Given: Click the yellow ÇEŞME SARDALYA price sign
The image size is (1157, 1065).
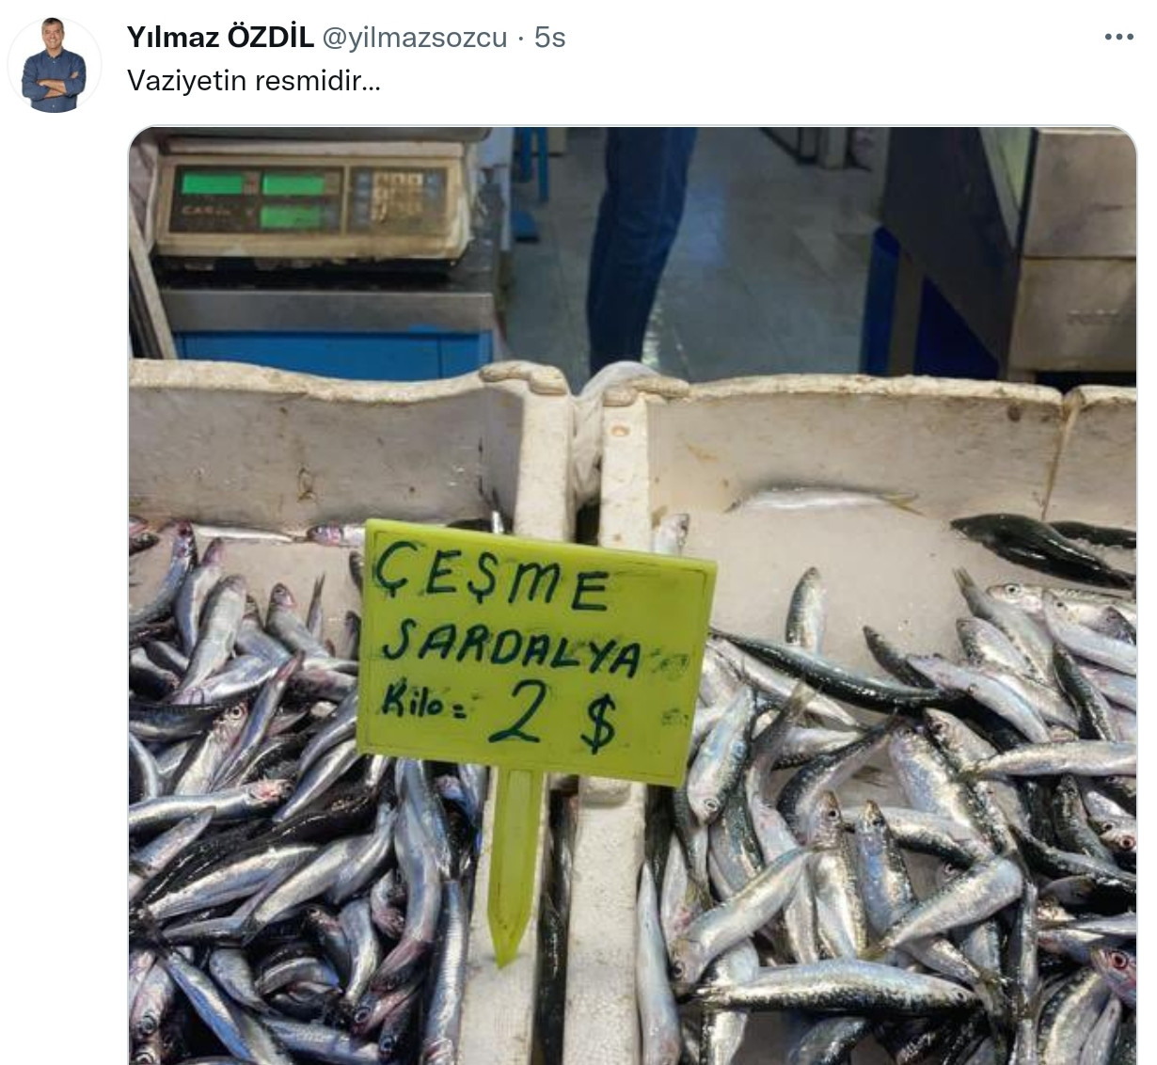Looking at the screenshot, I should [x=536, y=651].
